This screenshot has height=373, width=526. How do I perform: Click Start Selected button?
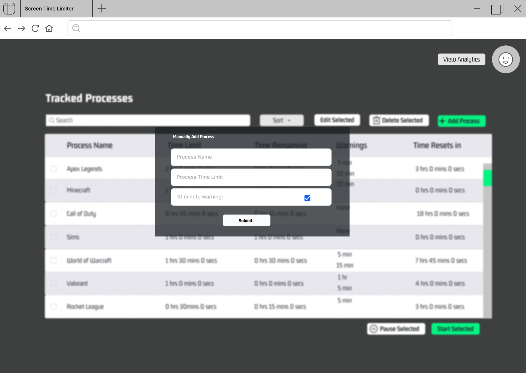coord(455,329)
